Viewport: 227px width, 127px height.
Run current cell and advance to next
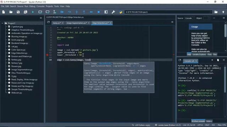pyautogui.click(x=48, y=12)
